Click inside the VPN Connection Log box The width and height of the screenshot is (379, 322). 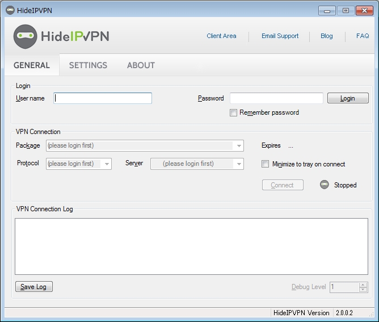coord(191,246)
